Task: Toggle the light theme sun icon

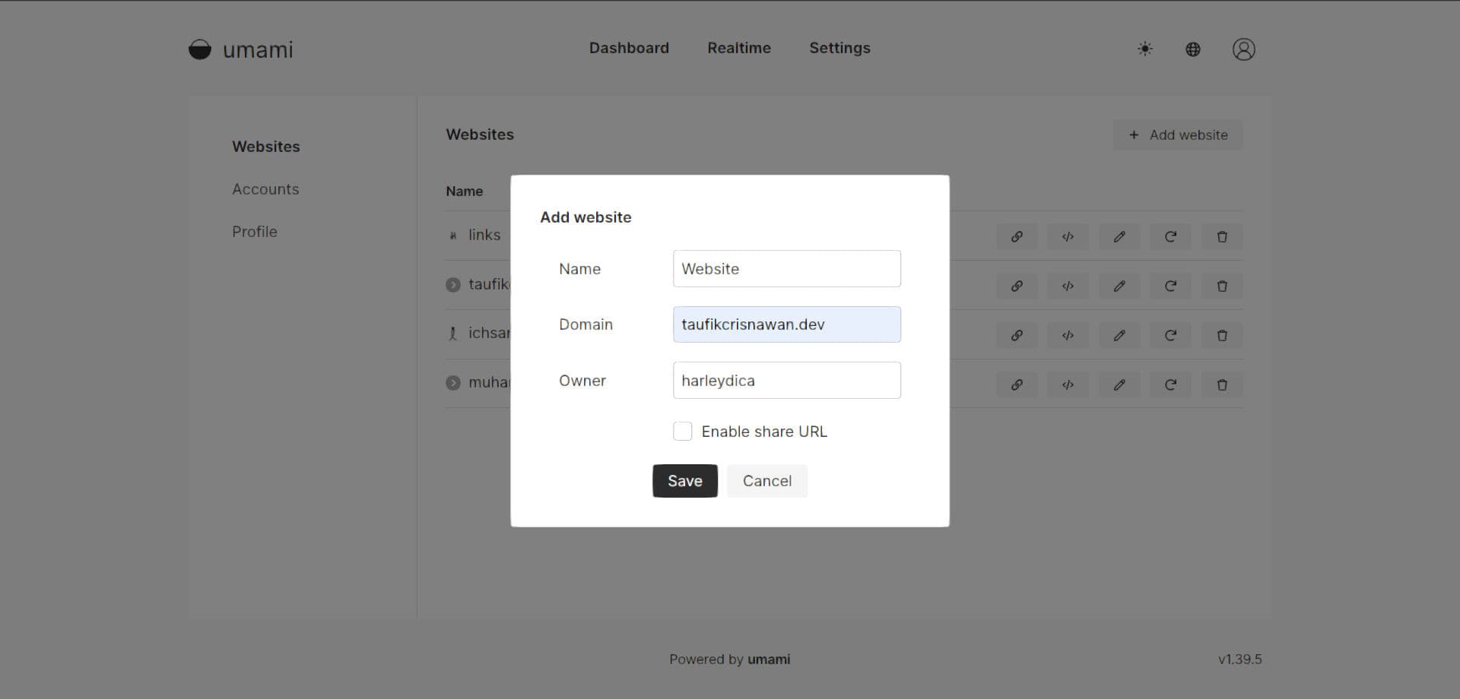Action: click(1144, 49)
